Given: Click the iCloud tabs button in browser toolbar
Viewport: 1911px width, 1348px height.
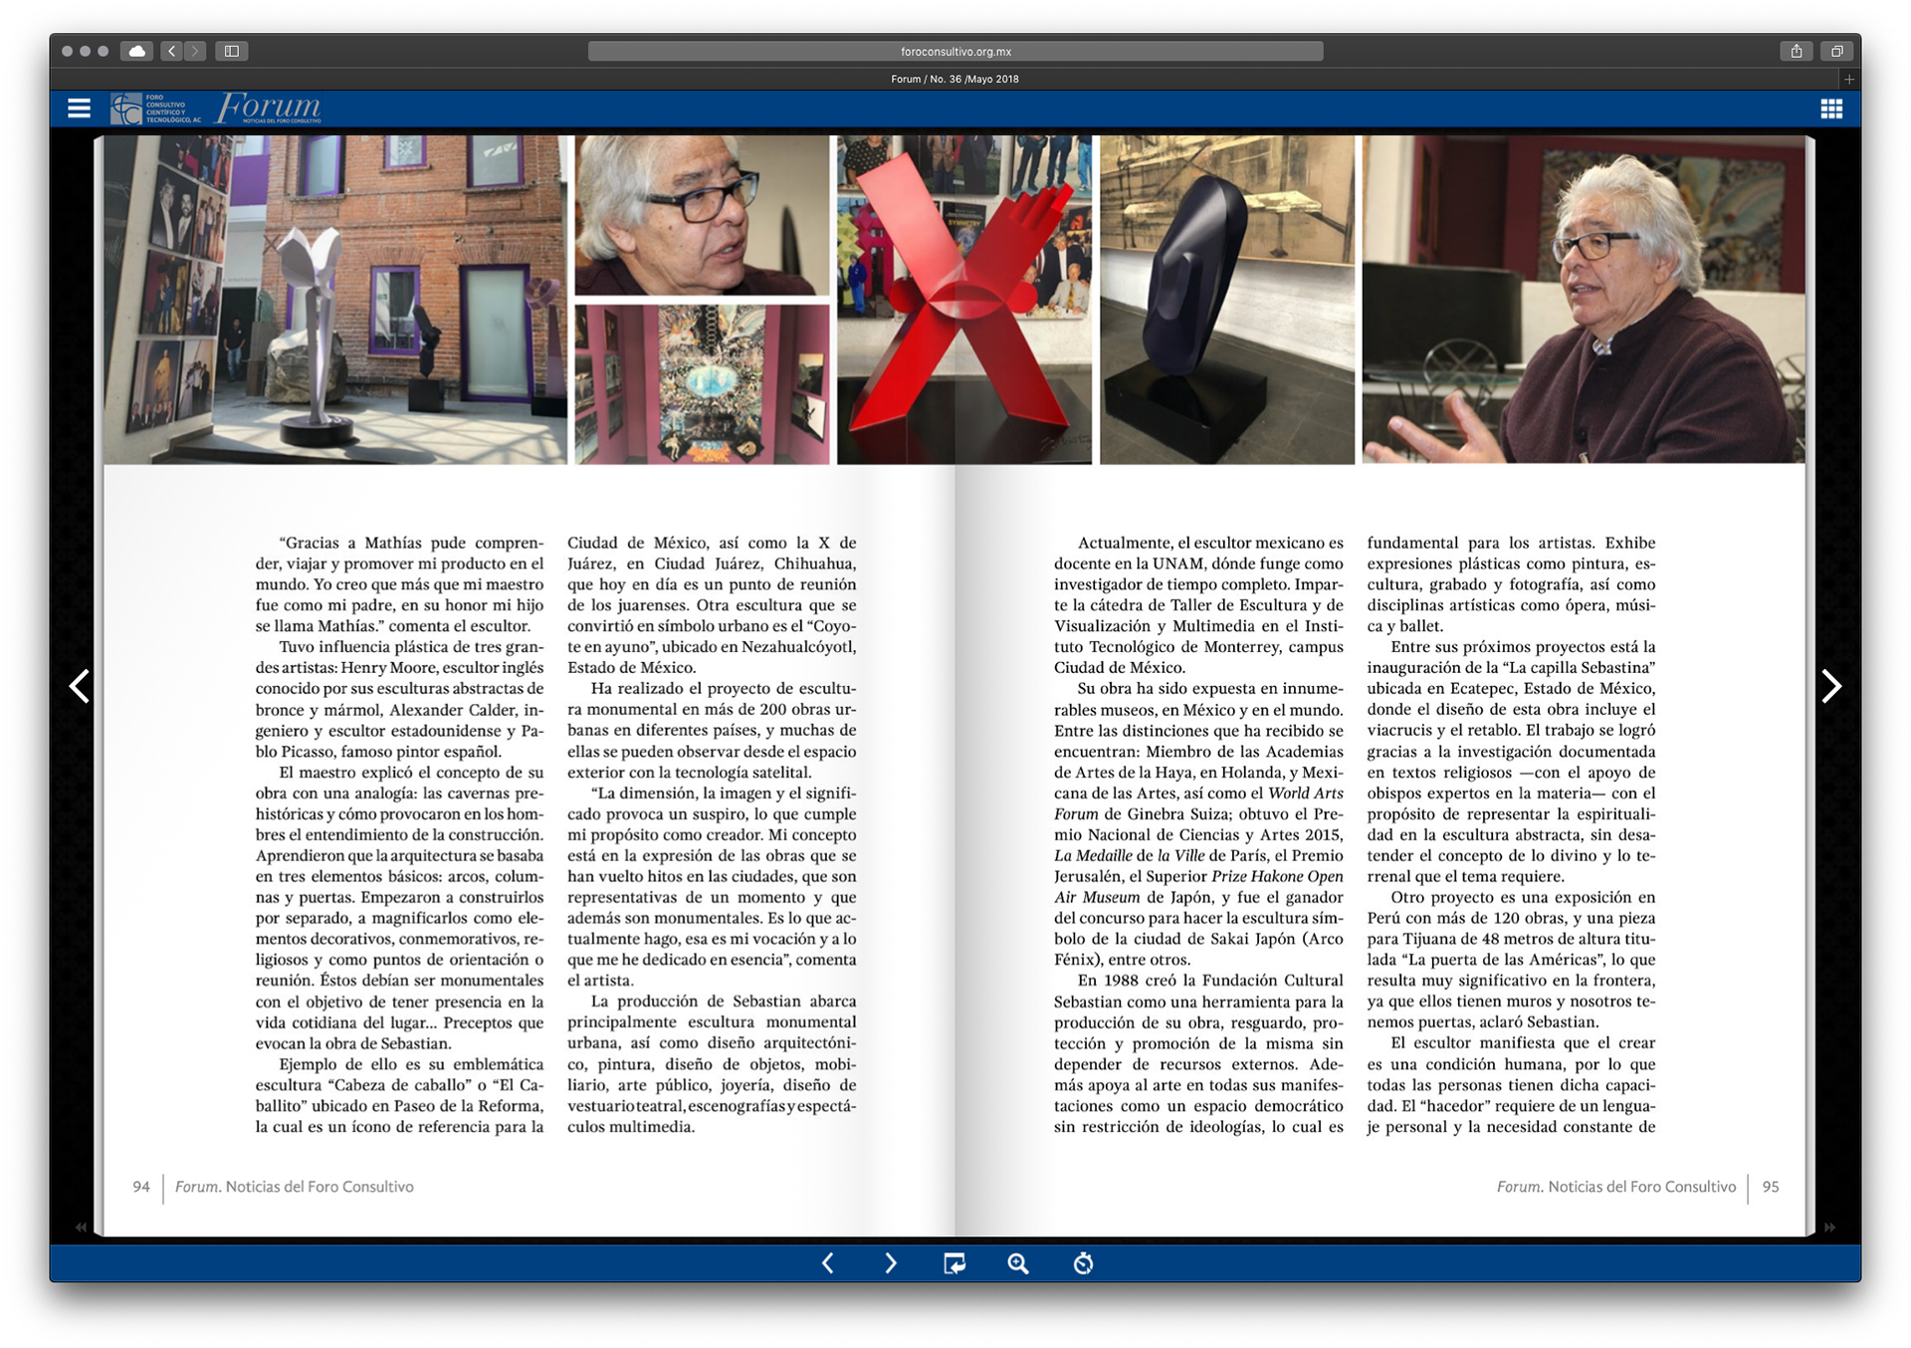Looking at the screenshot, I should coord(136,51).
